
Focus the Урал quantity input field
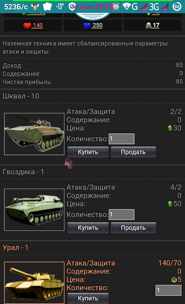[x=168, y=290]
